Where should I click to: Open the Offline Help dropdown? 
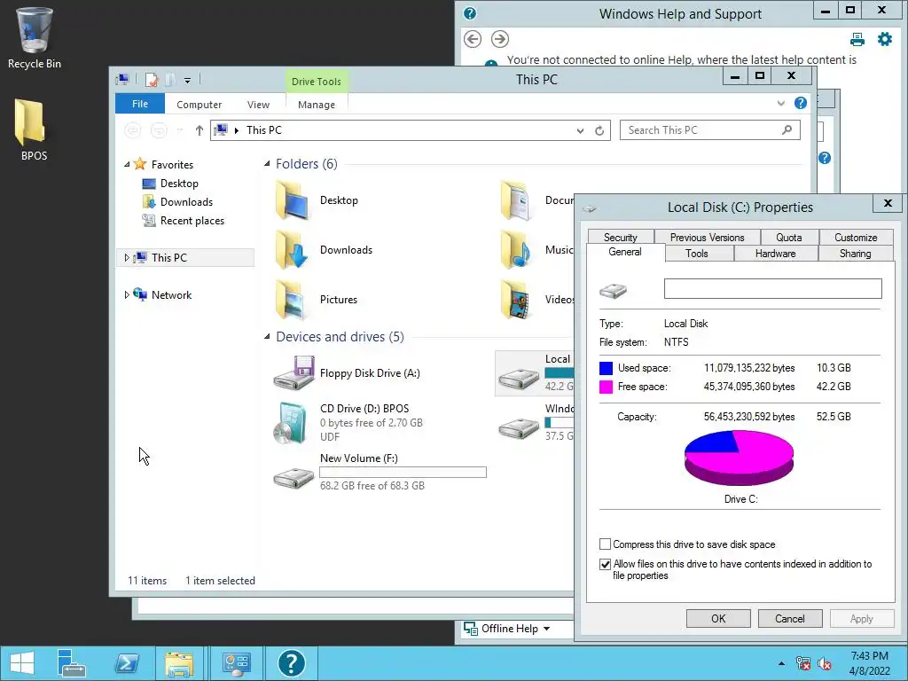coord(507,629)
